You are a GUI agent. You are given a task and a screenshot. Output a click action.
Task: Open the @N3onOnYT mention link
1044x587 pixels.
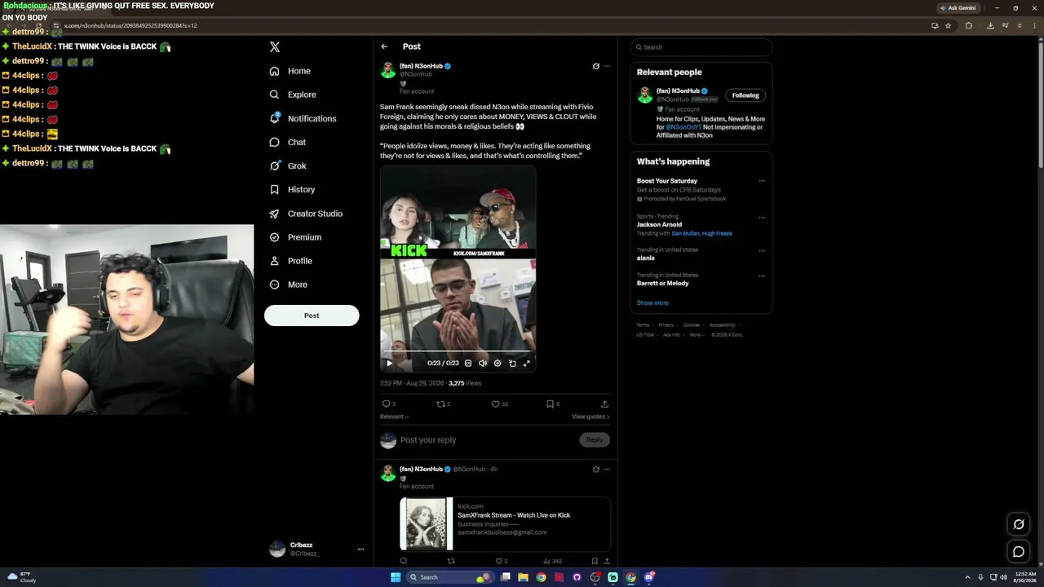point(683,127)
